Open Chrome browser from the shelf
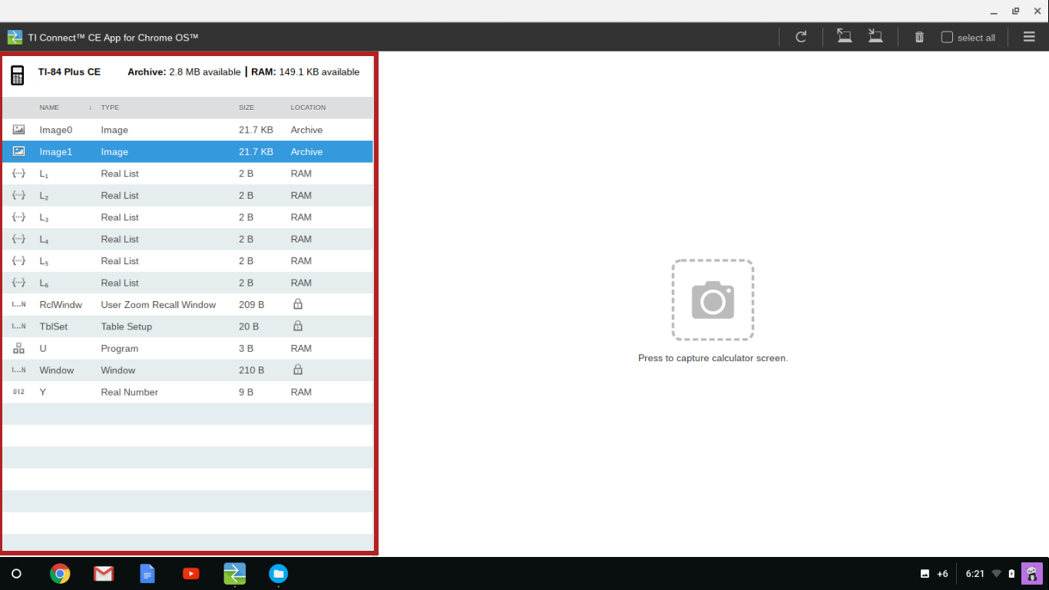The width and height of the screenshot is (1049, 590). (x=60, y=573)
